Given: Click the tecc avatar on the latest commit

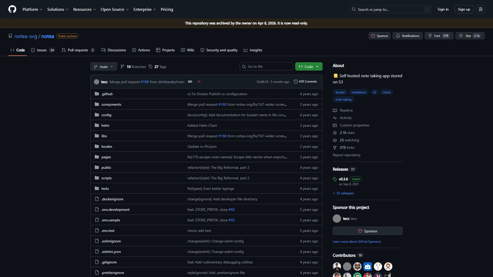Looking at the screenshot, I should (97, 82).
